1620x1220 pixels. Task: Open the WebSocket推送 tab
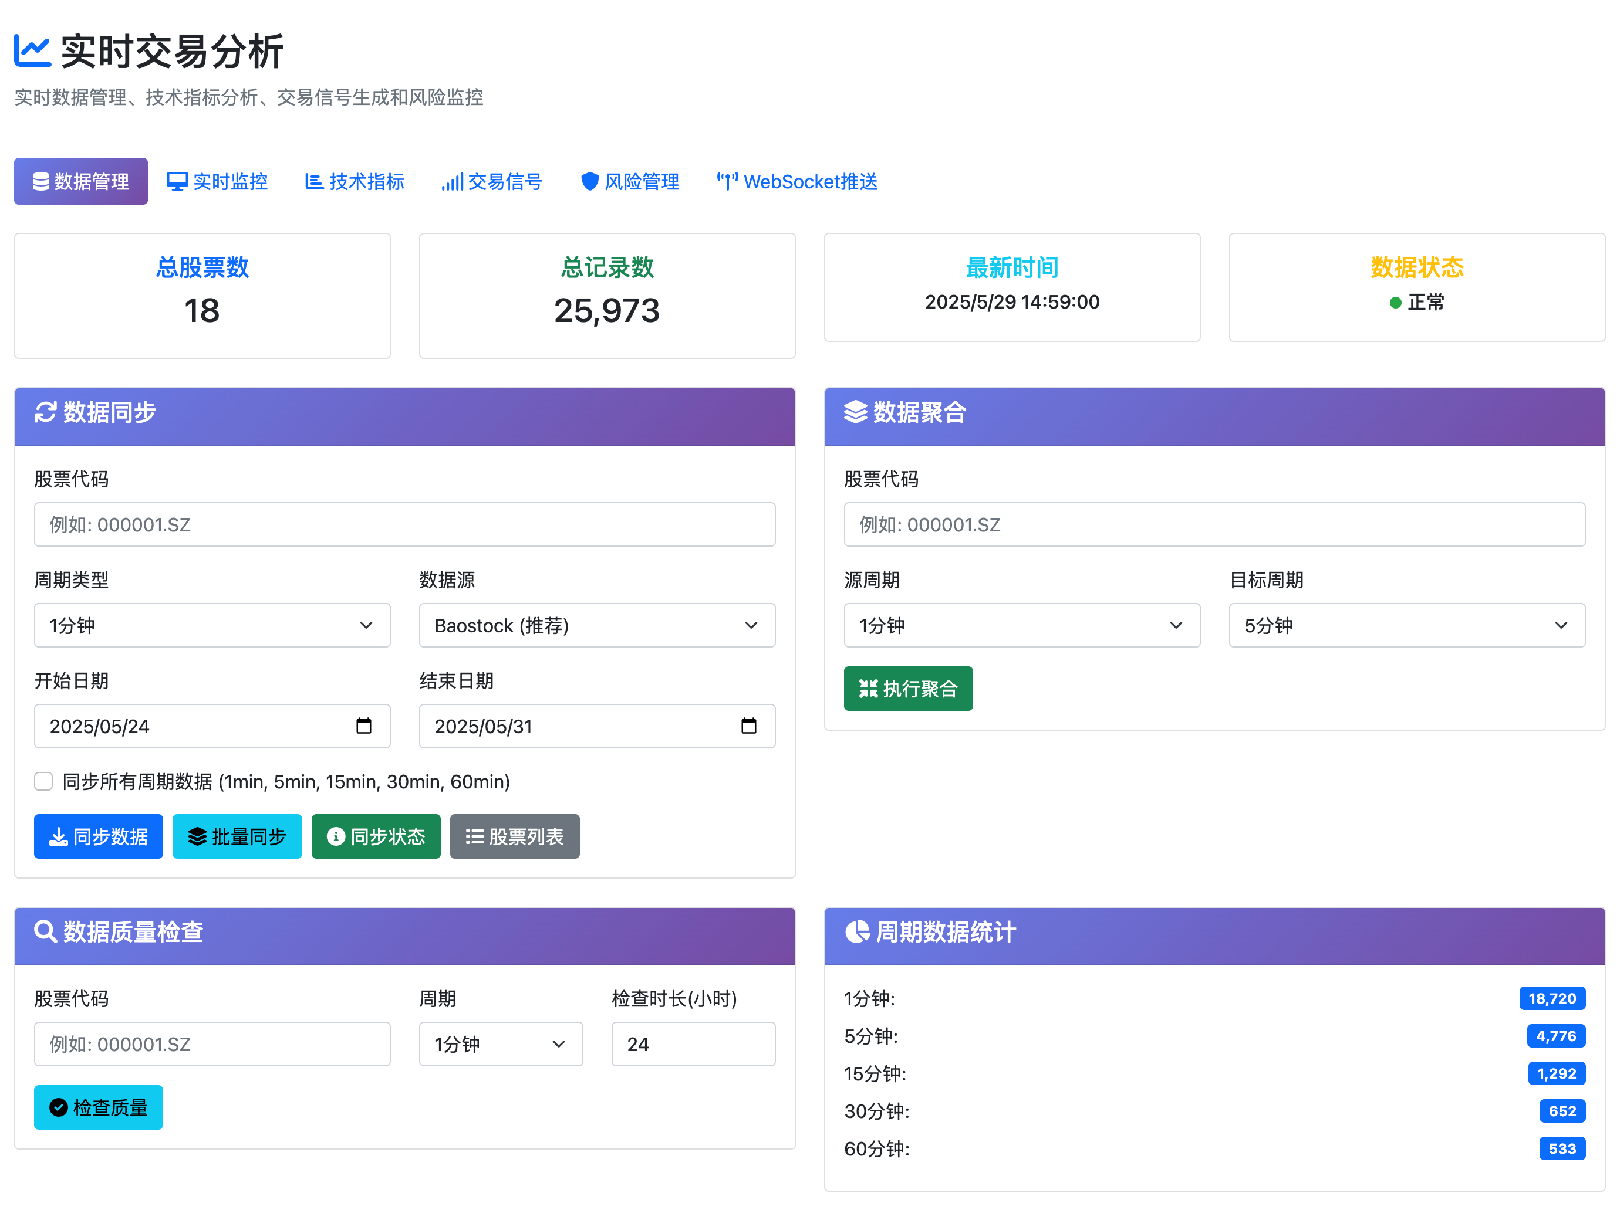[x=797, y=181]
